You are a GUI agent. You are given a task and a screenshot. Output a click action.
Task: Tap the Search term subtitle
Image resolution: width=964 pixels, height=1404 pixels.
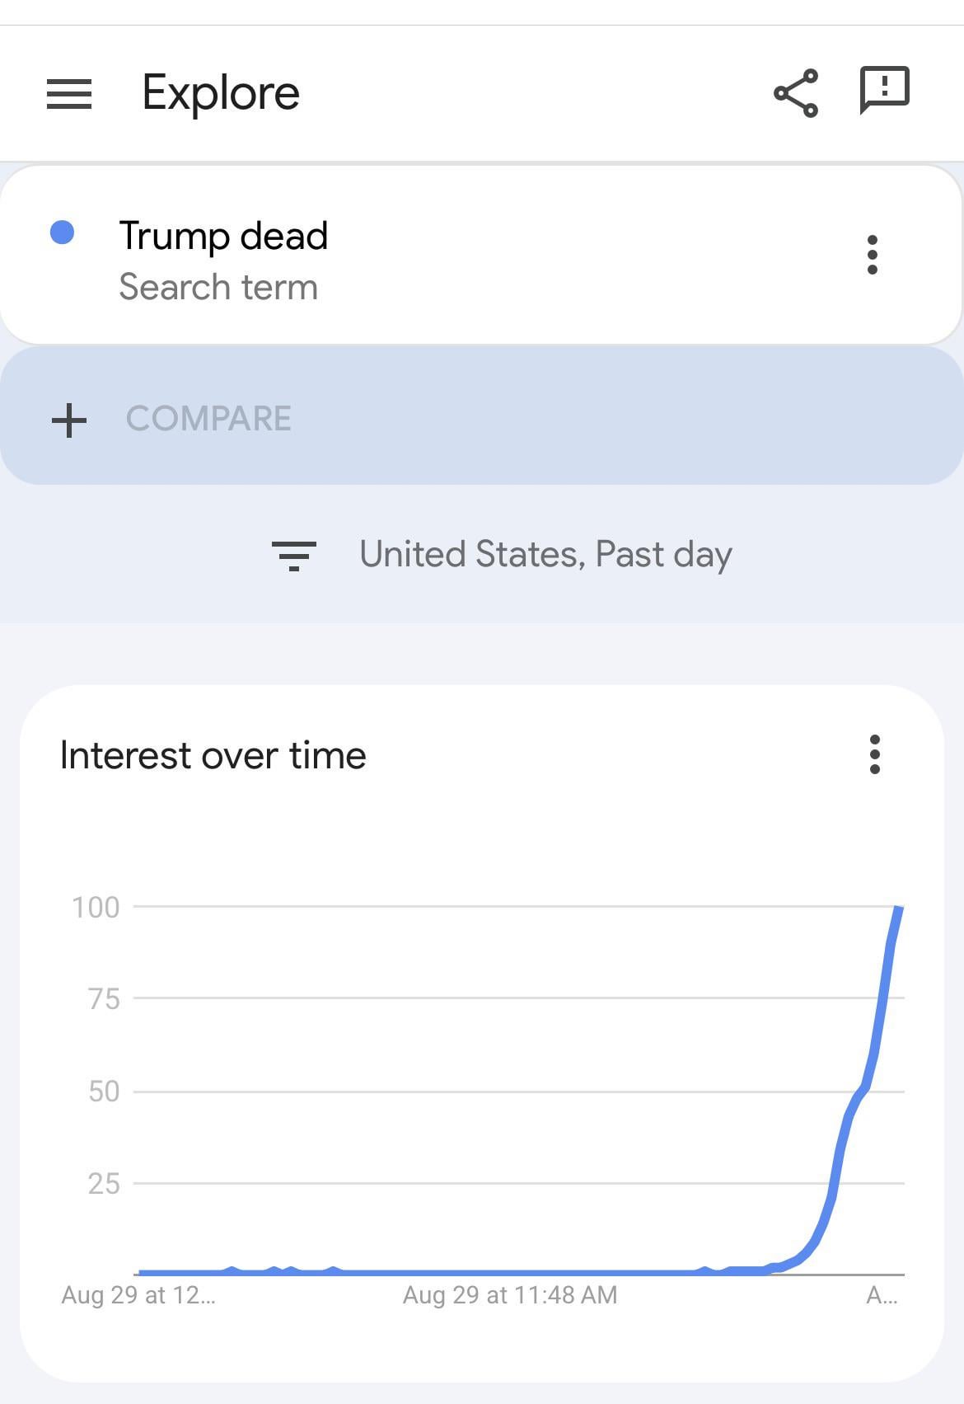(218, 287)
